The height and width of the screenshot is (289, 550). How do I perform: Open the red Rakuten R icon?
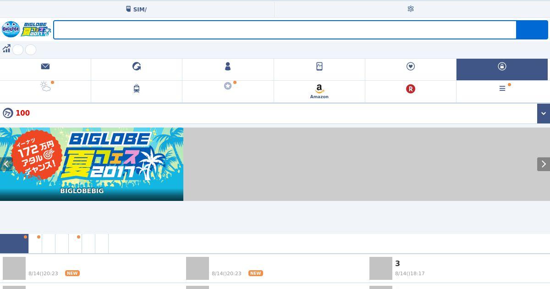[411, 89]
